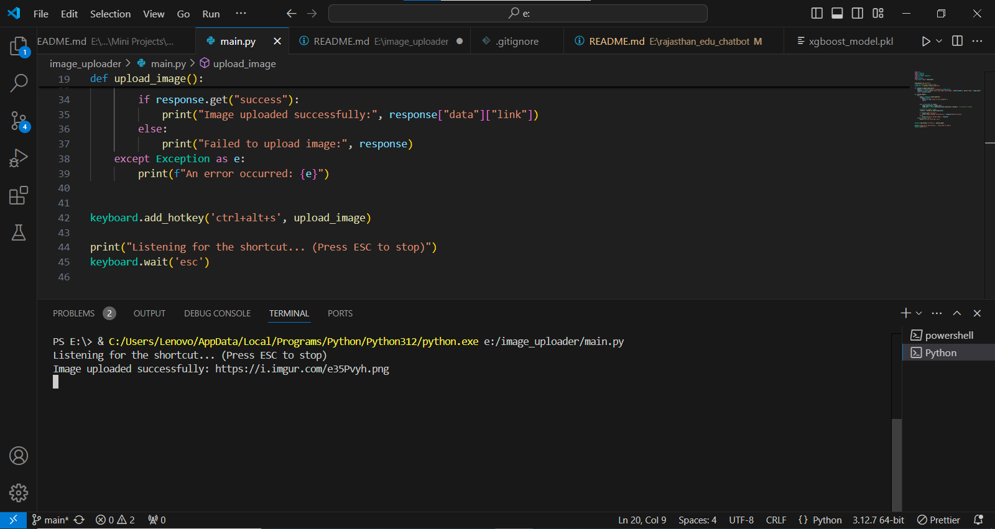
Task: Switch to README.md image_uploader tab
Action: 380,41
